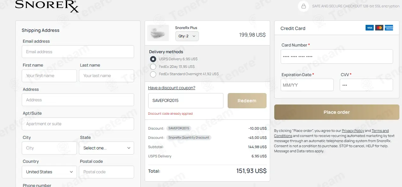Focus the Last name field
This screenshot has width=402, height=187.
click(106, 76)
